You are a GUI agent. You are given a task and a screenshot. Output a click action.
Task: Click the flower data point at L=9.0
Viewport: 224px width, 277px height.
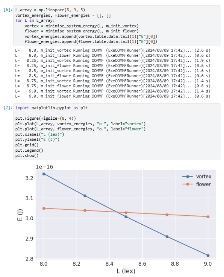[208, 216]
